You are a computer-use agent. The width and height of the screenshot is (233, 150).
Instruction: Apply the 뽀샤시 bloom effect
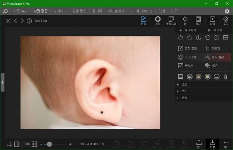click(x=186, y=66)
